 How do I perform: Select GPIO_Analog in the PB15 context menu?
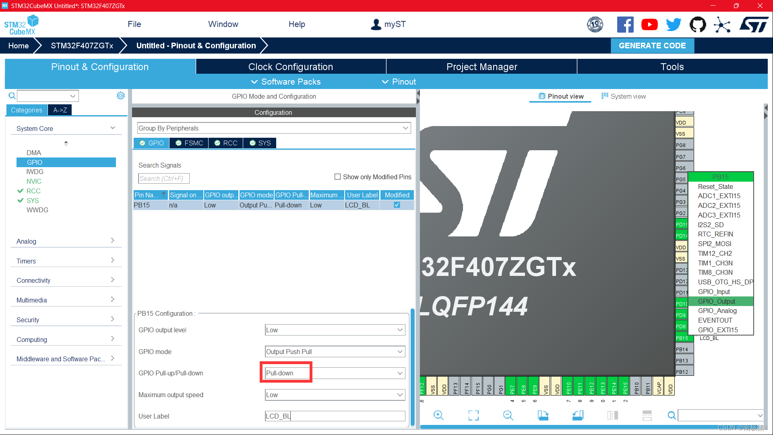[x=717, y=311]
